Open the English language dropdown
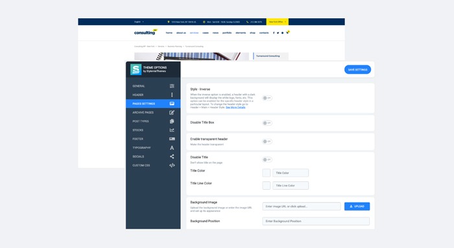454x248 pixels. coord(139,21)
